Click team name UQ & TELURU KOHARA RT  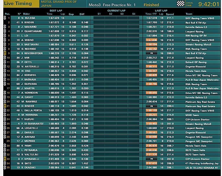(202, 168)
